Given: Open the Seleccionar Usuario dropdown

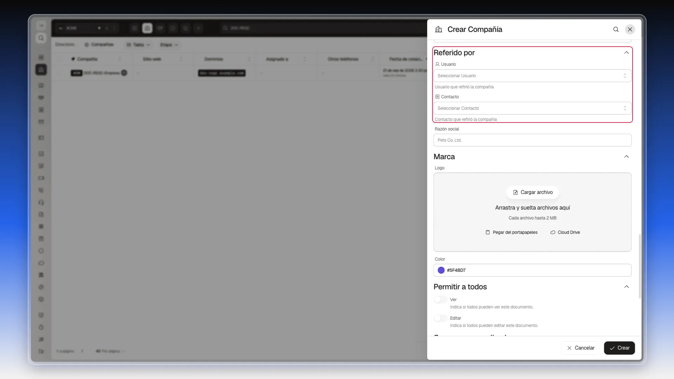Looking at the screenshot, I should pos(532,76).
